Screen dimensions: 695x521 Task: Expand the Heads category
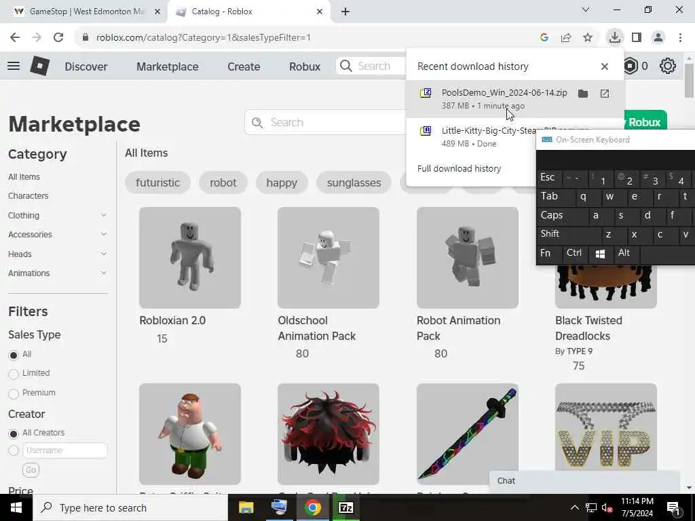coord(104,254)
